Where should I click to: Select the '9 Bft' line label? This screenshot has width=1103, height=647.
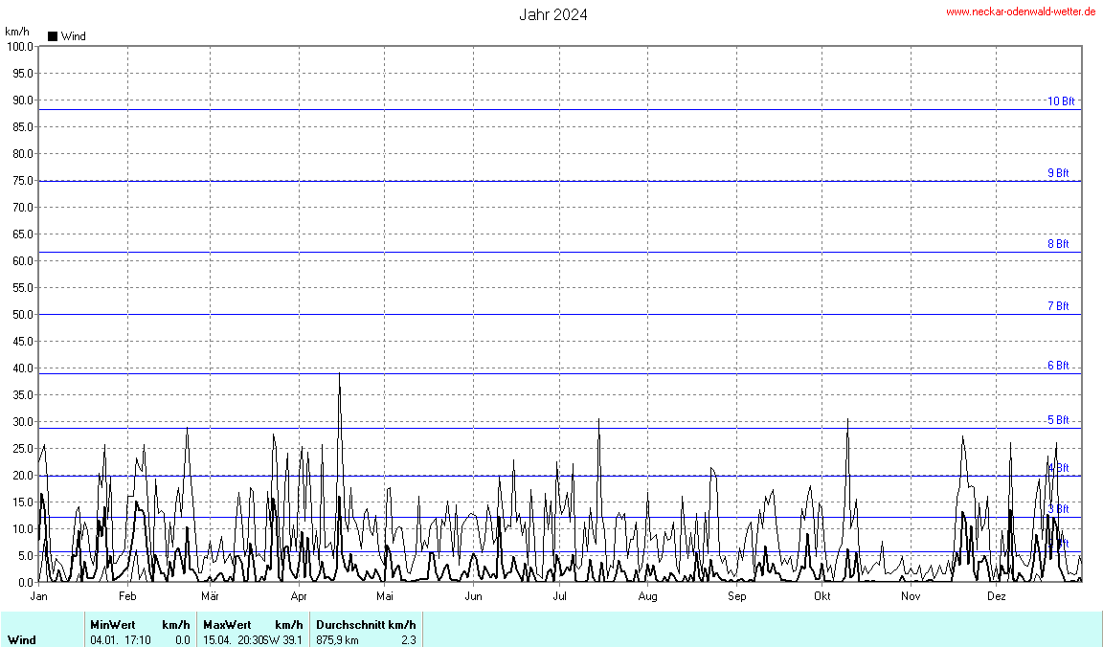click(1058, 173)
